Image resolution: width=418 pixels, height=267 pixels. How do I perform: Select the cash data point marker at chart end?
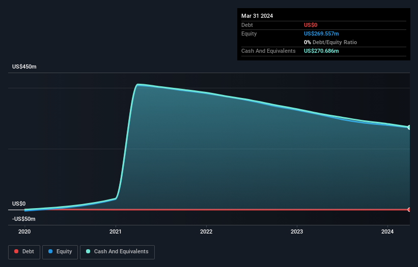(x=409, y=127)
